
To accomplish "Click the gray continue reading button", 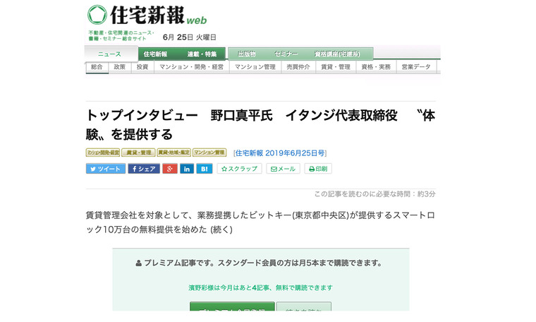I will [x=303, y=312].
